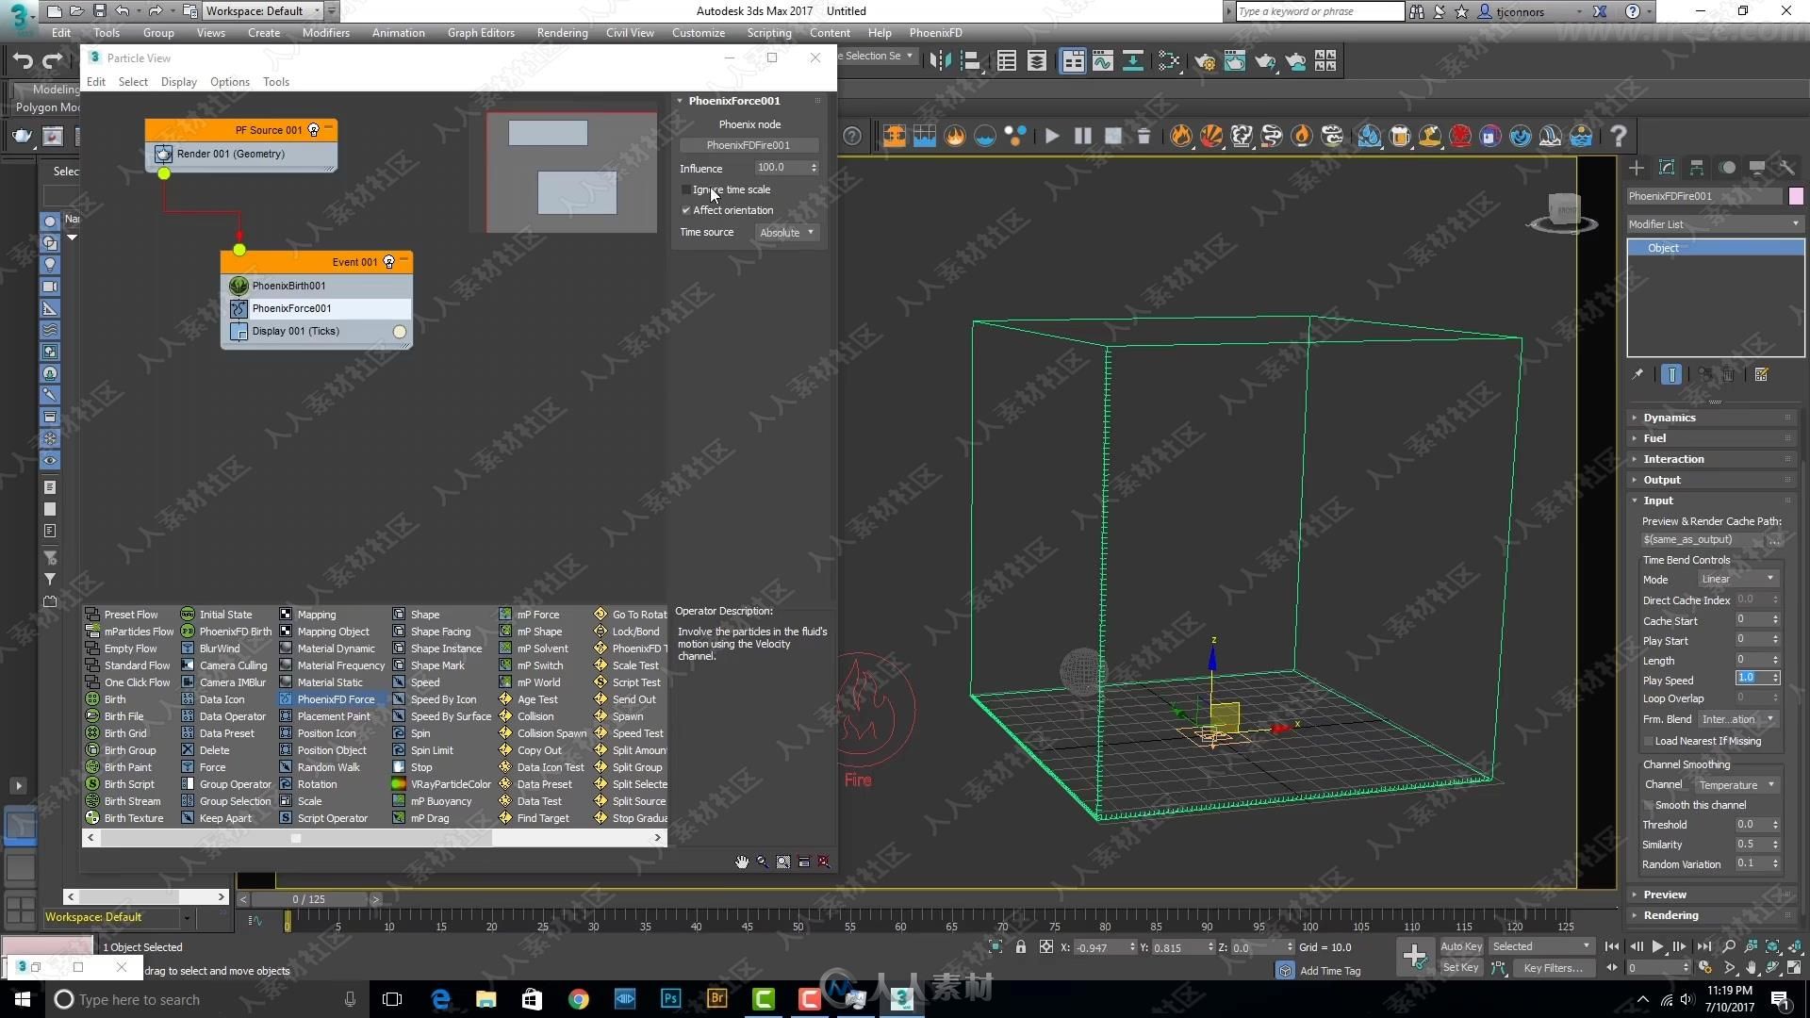Click the Set Key button
Viewport: 1810px width, 1018px height.
coord(1461,967)
